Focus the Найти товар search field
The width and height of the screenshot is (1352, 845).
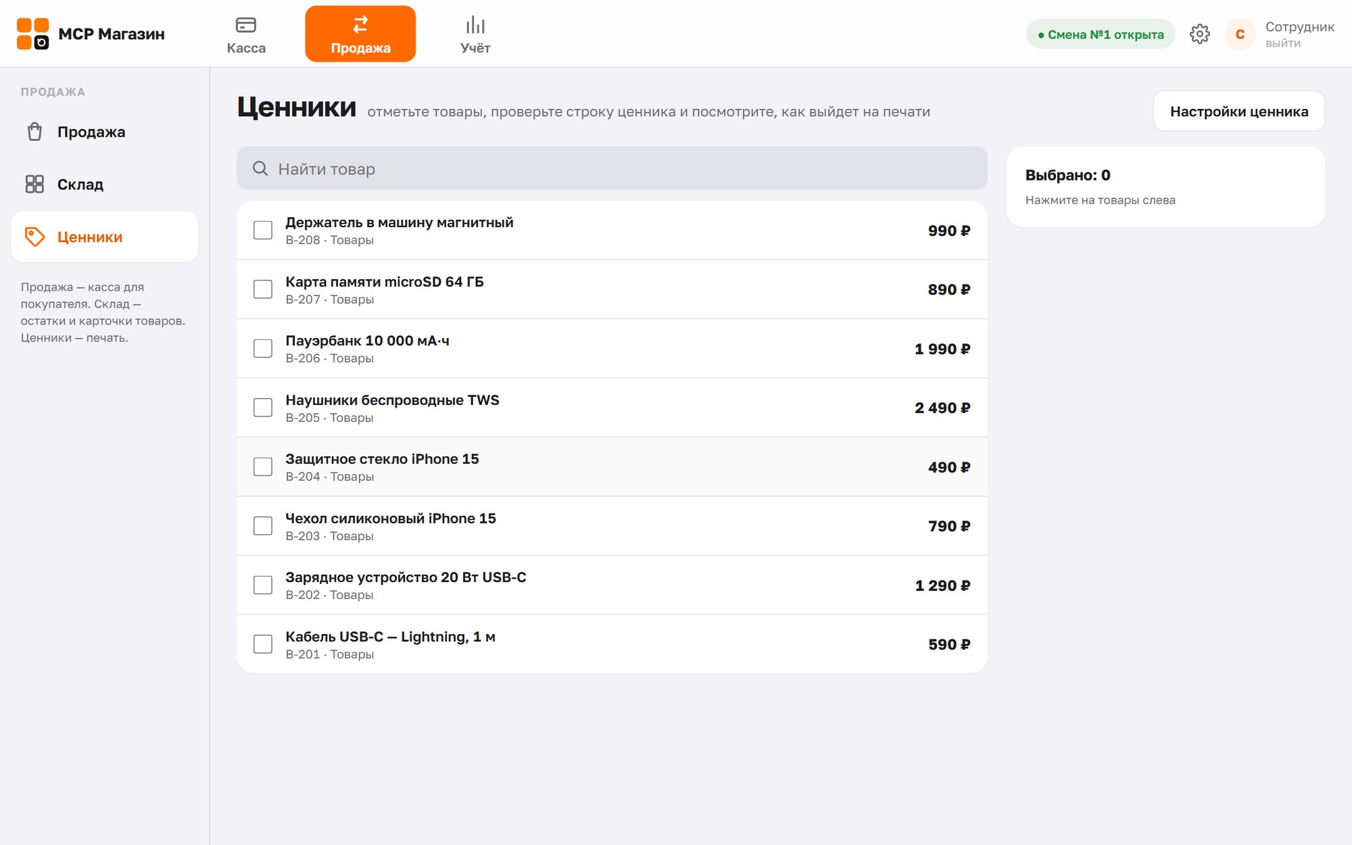tap(612, 168)
